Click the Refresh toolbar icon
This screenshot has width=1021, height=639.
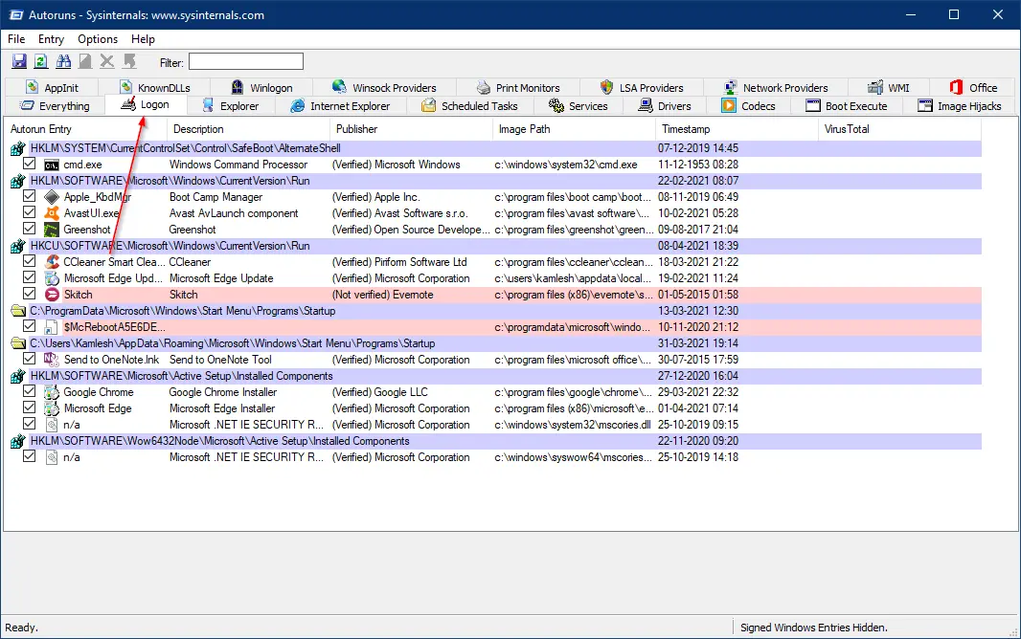tap(41, 62)
